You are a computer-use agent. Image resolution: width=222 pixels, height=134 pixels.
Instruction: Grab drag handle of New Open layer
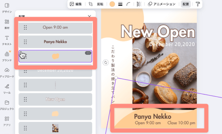[25, 99]
